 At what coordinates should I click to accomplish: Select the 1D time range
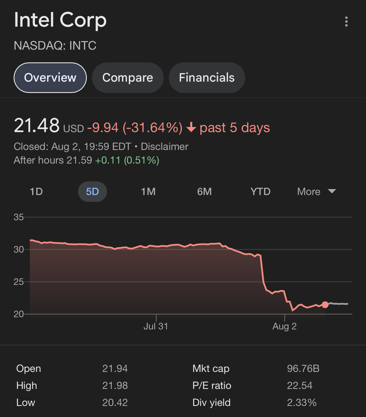click(36, 192)
